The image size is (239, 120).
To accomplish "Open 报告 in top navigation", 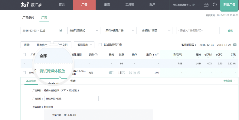I will (x=107, y=5).
